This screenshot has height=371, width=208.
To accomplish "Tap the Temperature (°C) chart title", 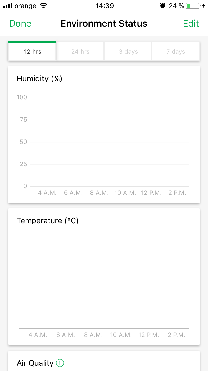I will pyautogui.click(x=48, y=221).
